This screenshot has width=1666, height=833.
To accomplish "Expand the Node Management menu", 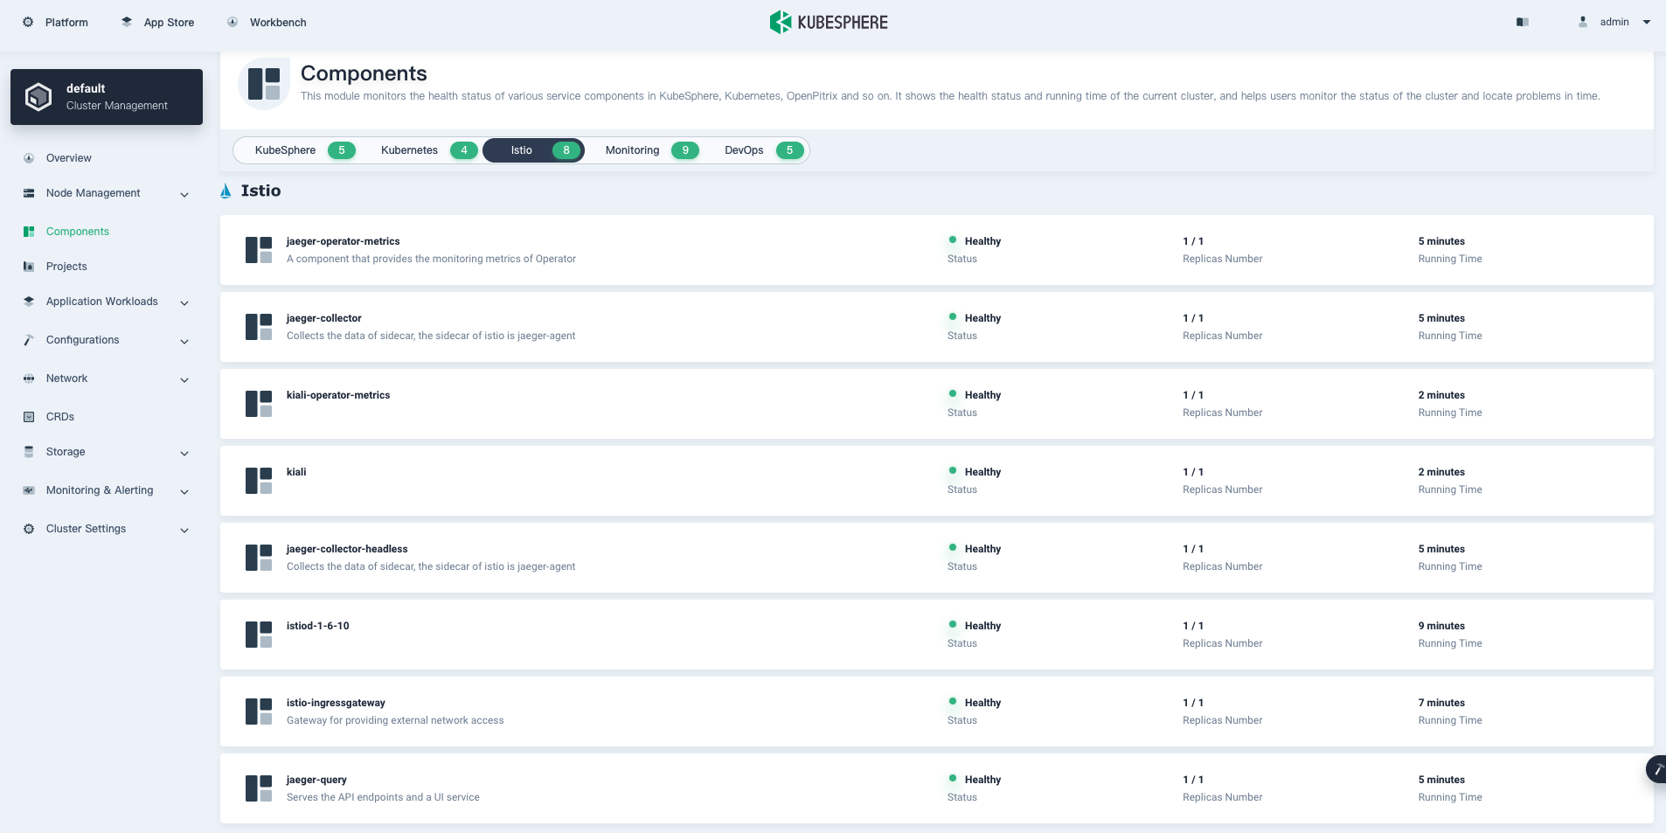I will click(184, 194).
